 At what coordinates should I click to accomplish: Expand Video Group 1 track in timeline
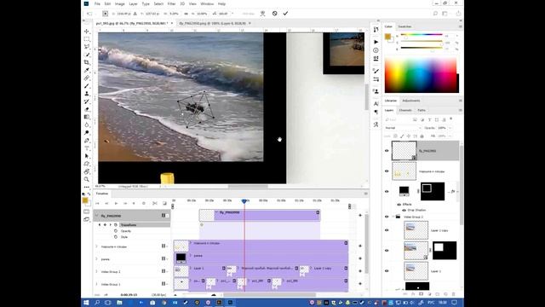coord(96,284)
